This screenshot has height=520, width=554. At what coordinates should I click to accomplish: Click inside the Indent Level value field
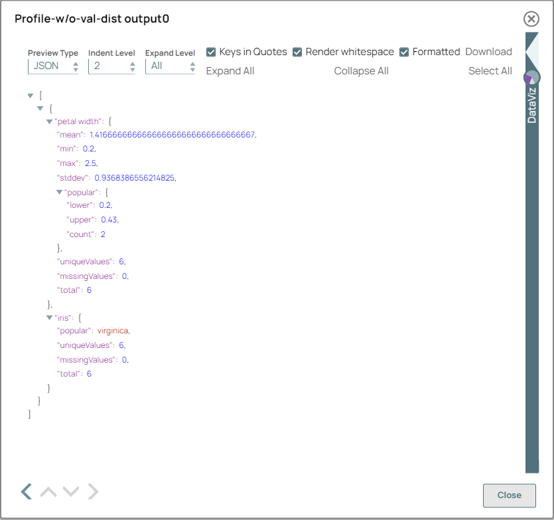click(x=106, y=66)
